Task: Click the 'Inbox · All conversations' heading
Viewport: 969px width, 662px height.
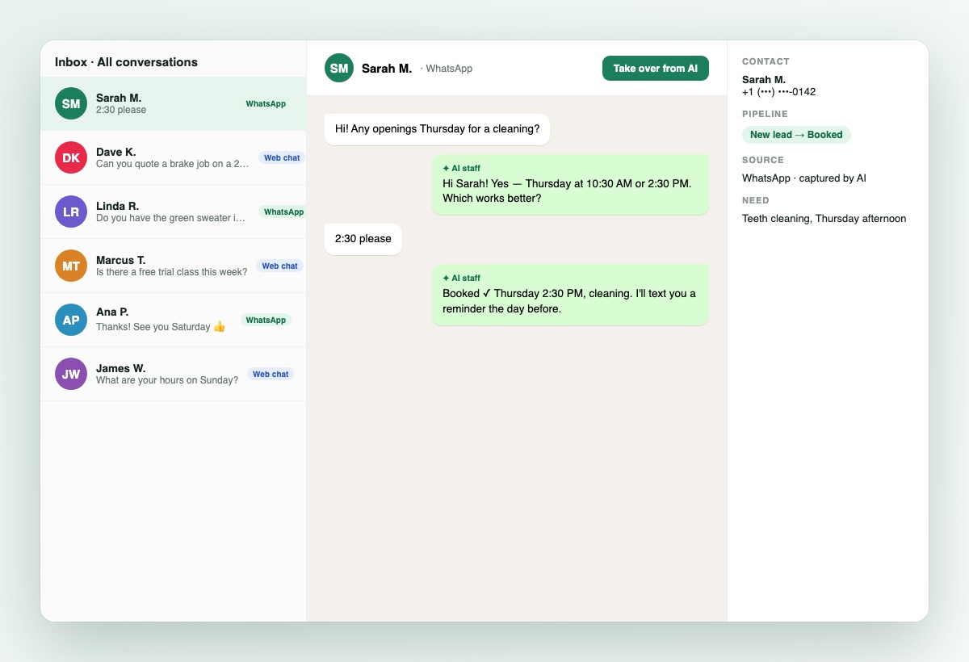Action: (126, 62)
